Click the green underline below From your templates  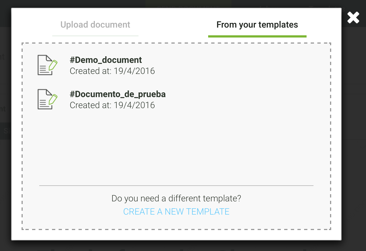(x=257, y=36)
